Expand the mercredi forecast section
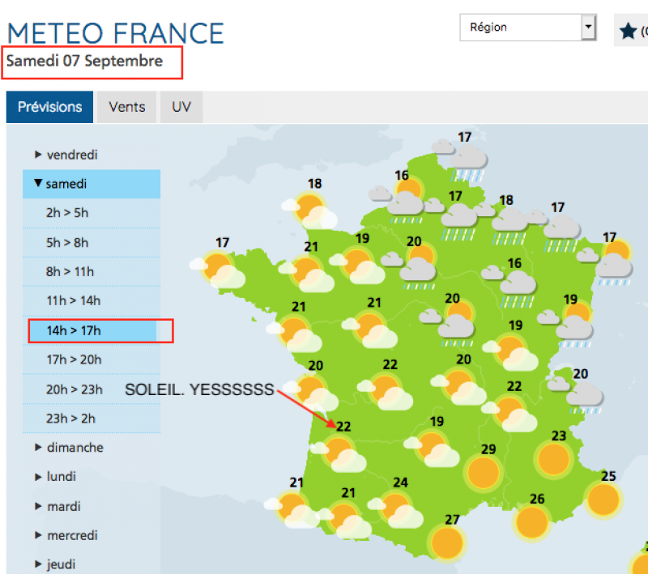Screen dimensions: 648x574 point(67,535)
